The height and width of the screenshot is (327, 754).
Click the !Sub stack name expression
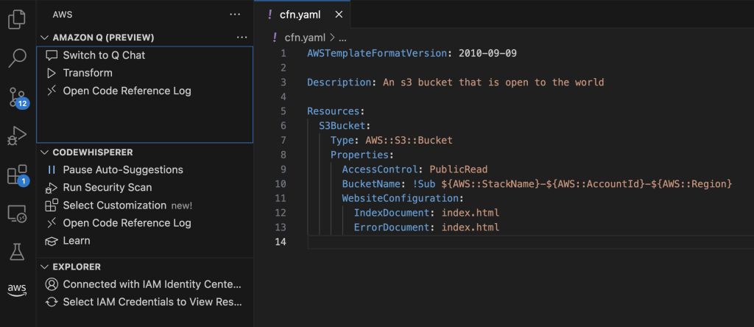(x=572, y=183)
